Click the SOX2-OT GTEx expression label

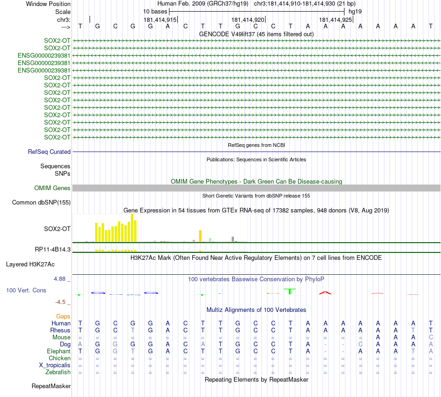(x=57, y=229)
